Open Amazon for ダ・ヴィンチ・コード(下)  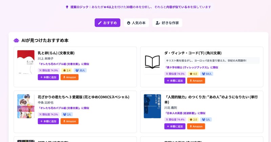[196, 81]
